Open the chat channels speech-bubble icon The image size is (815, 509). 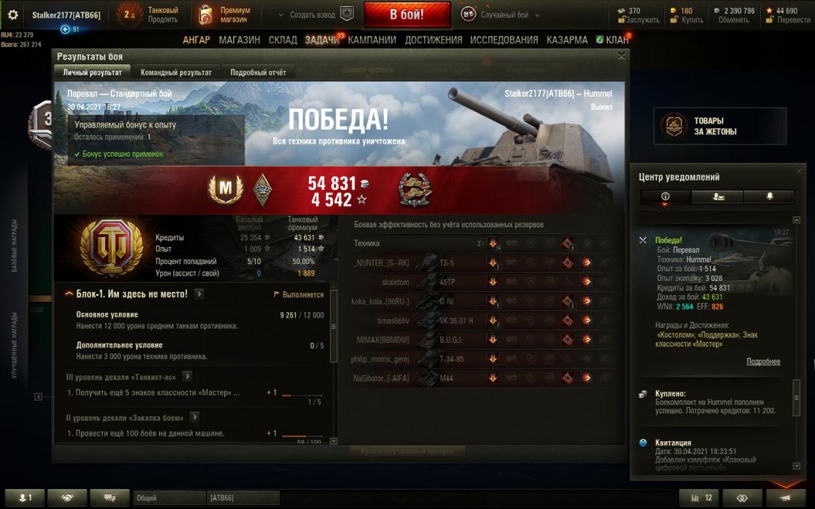pyautogui.click(x=109, y=497)
